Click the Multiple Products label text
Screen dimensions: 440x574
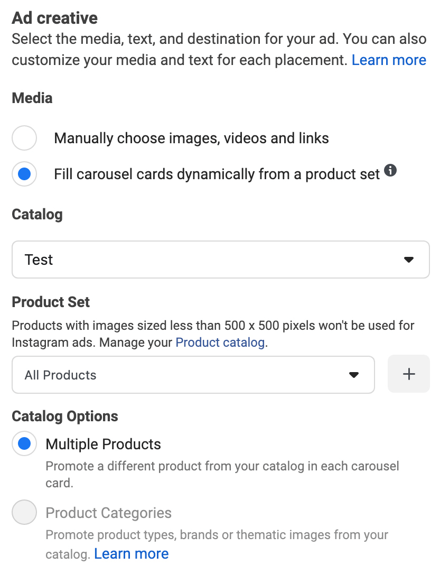104,444
